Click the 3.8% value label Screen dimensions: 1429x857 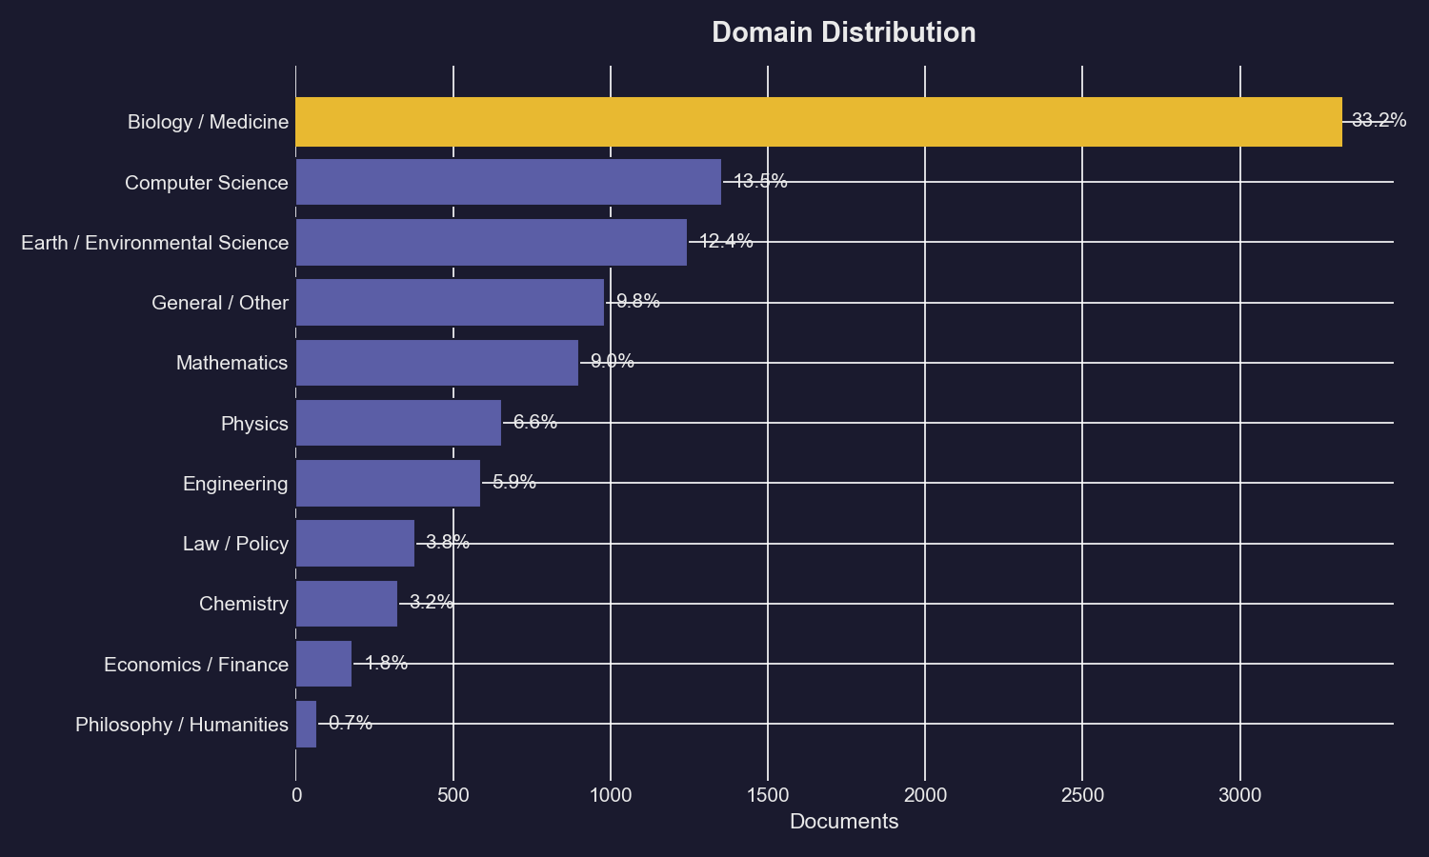(x=448, y=542)
